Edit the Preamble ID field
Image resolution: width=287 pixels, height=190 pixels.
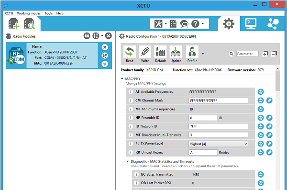(203, 118)
